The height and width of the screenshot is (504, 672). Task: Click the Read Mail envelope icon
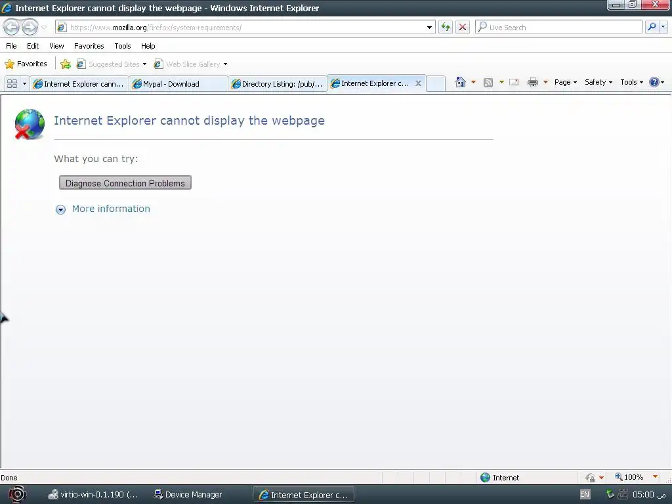pos(514,82)
